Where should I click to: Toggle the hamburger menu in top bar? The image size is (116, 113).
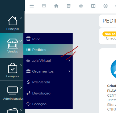tap(32, 6)
